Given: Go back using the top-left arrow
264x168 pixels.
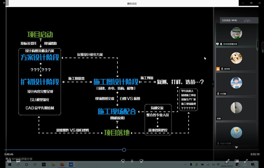Looking at the screenshot, I should pyautogui.click(x=4, y=3).
